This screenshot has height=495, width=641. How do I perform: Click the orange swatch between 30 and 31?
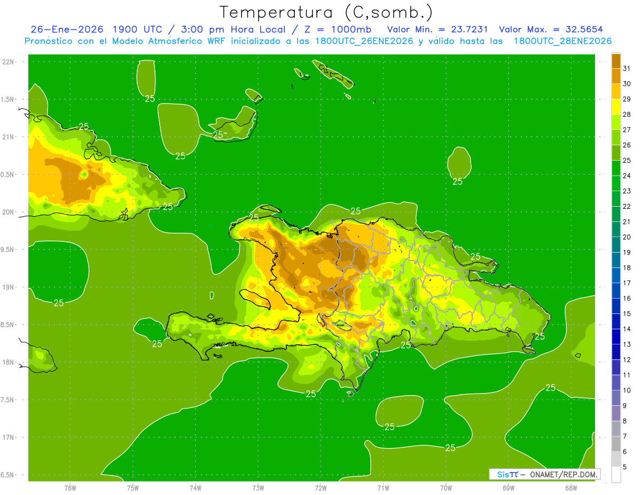[616, 76]
